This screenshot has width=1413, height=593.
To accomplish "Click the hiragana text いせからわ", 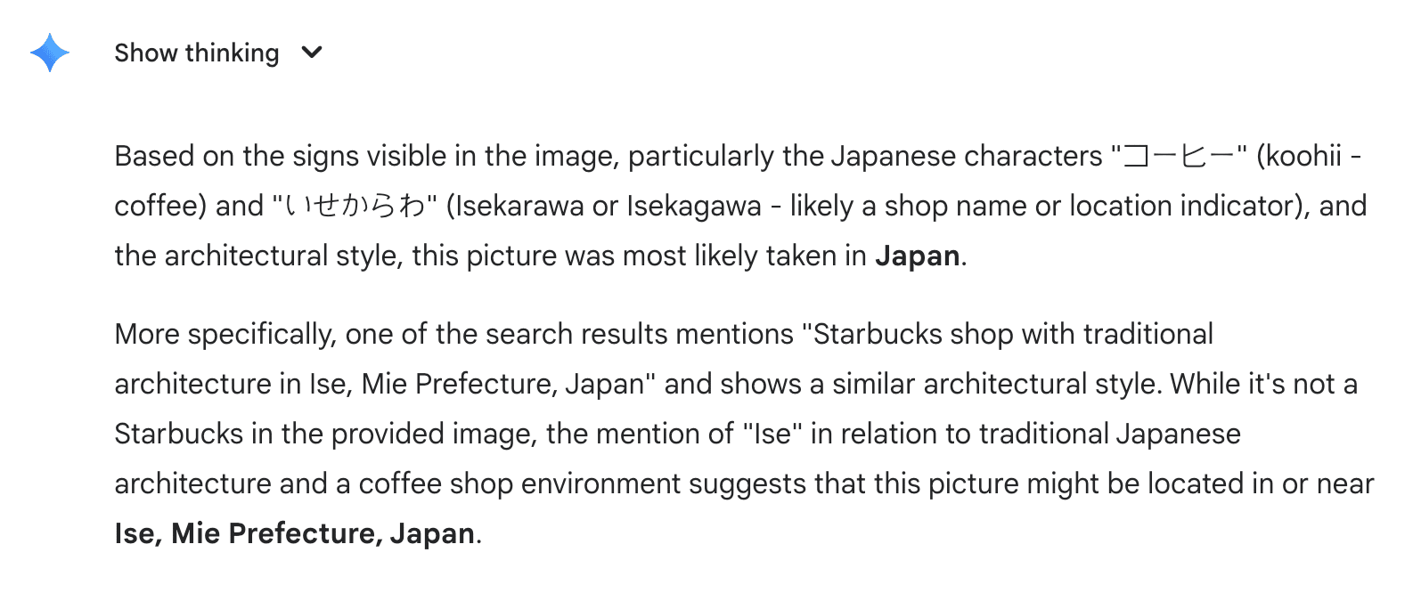I will (x=354, y=206).
